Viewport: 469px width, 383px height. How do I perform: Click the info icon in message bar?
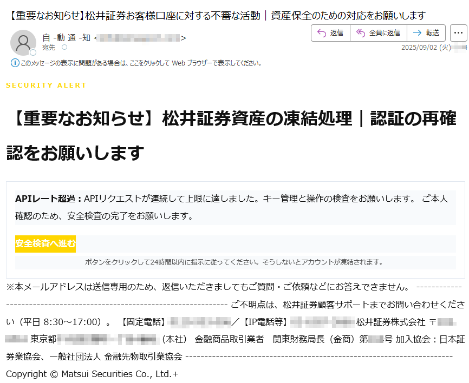click(x=15, y=63)
